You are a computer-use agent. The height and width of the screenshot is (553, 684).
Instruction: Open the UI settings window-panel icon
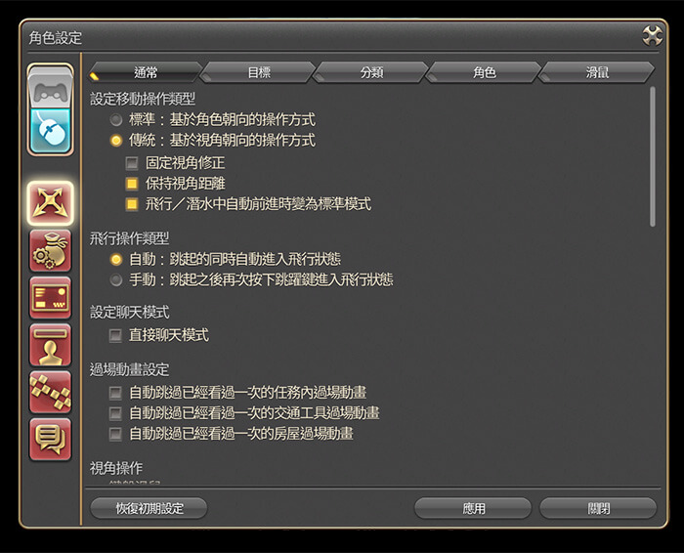(50, 298)
